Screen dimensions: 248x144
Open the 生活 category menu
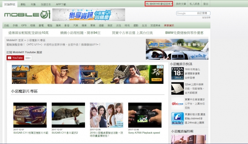tap(144, 25)
